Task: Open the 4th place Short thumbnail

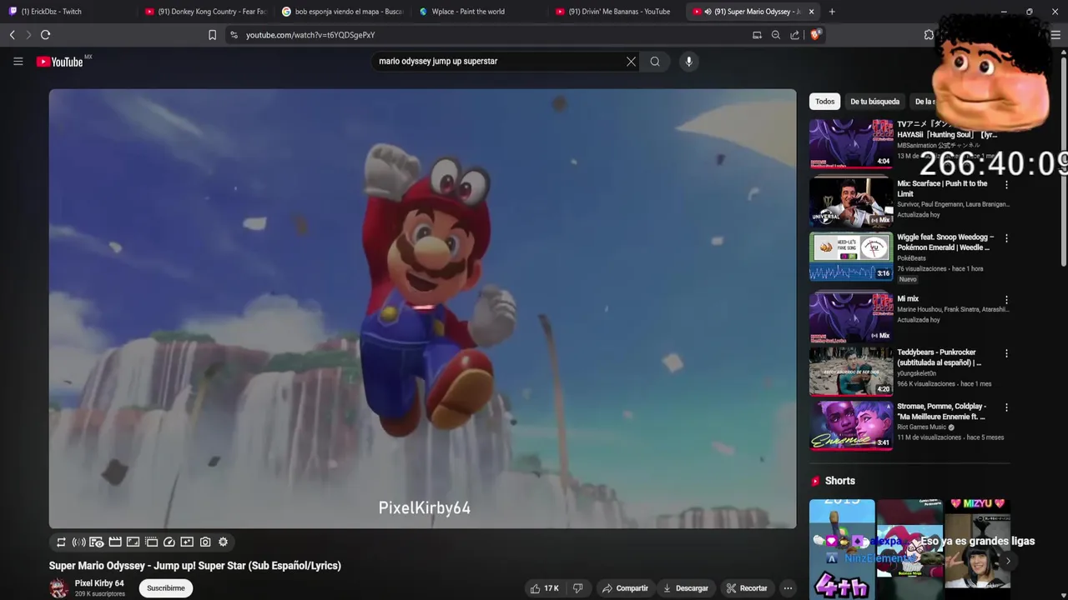Action: [x=842, y=550]
